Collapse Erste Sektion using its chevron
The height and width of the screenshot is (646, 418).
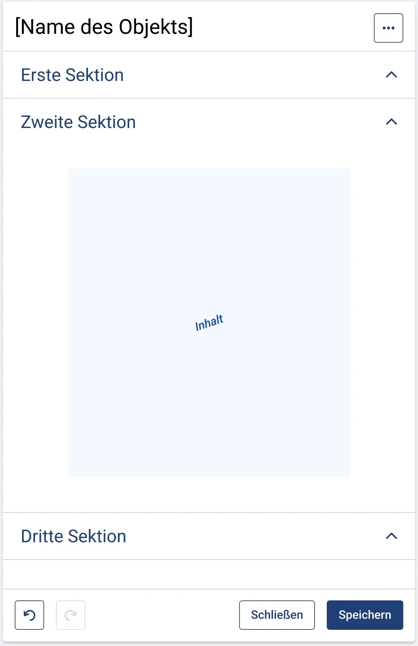pos(392,75)
